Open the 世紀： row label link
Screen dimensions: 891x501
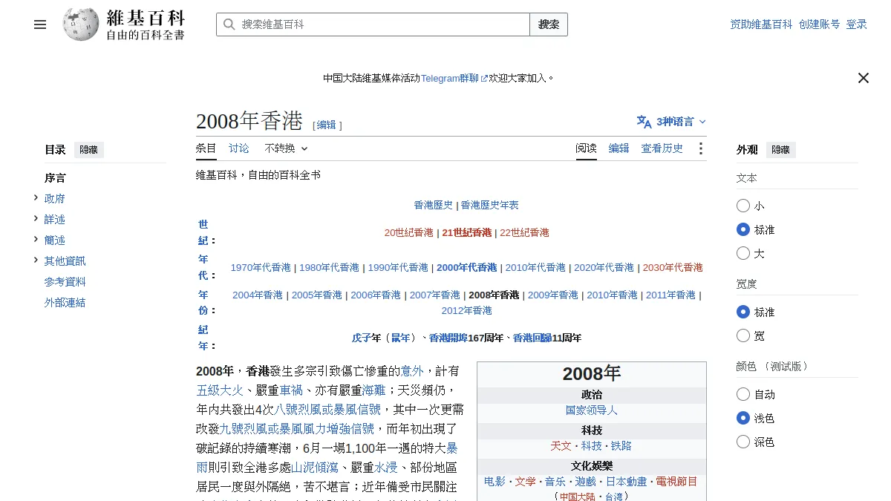[x=203, y=232]
